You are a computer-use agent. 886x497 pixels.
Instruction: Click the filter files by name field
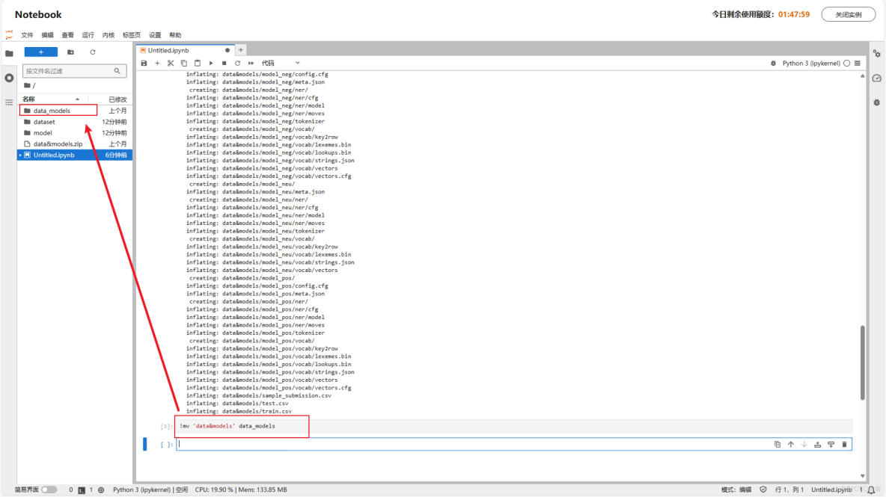pyautogui.click(x=74, y=71)
